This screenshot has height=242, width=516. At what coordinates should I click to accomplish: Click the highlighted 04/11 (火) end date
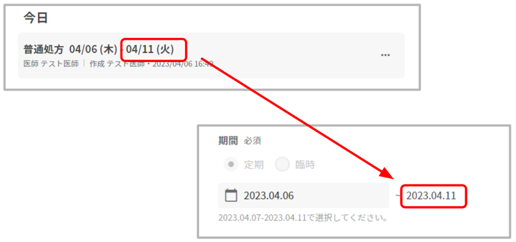click(x=150, y=49)
